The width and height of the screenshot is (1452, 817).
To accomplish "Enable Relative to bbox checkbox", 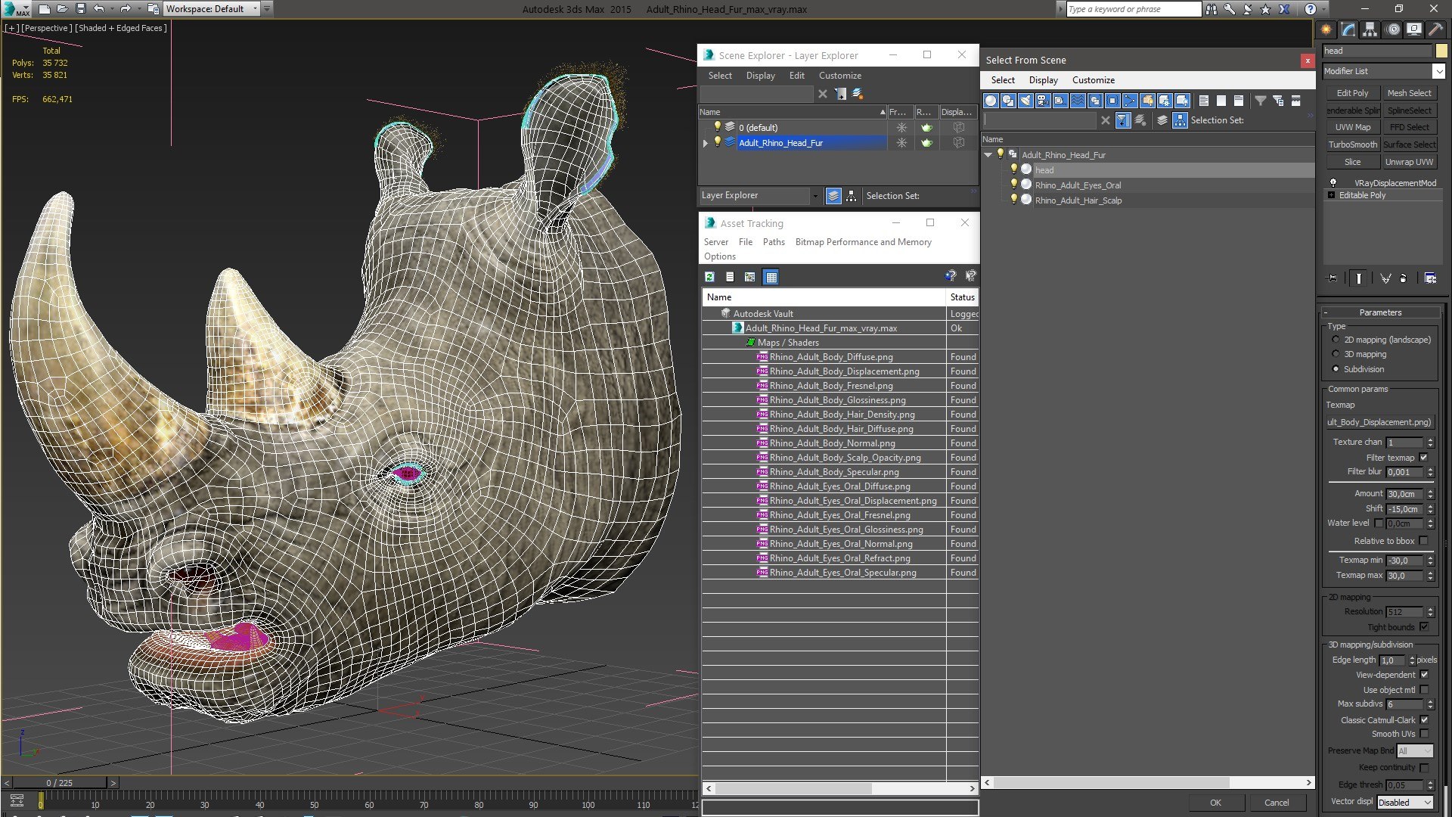I will (1424, 541).
